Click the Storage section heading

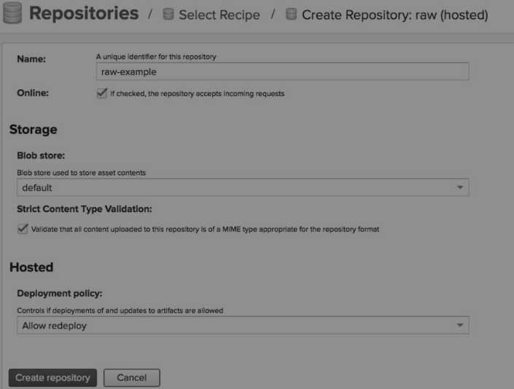pyautogui.click(x=34, y=130)
